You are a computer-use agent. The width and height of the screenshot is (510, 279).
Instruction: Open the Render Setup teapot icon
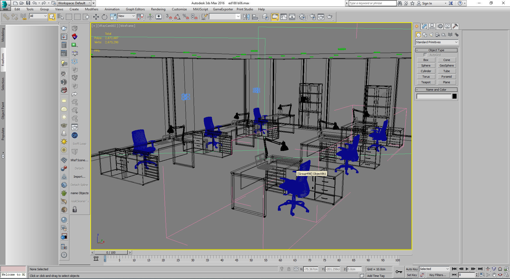click(312, 17)
